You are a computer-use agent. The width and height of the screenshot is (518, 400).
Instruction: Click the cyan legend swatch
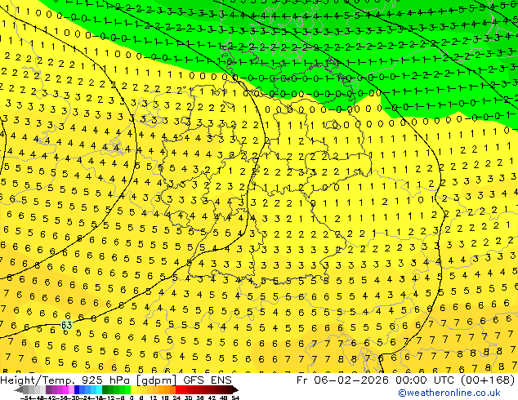tap(100, 389)
